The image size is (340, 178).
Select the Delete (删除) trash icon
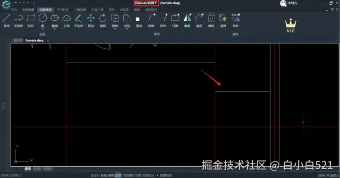pyautogui.click(x=211, y=20)
